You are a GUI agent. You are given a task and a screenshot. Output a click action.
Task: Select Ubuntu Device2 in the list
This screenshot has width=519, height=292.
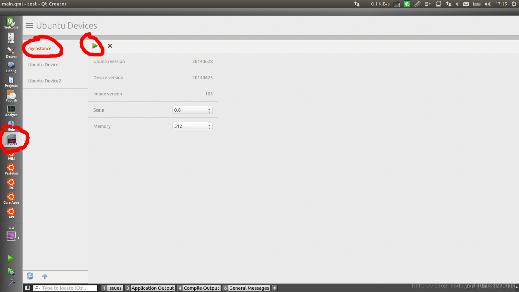pos(55,81)
